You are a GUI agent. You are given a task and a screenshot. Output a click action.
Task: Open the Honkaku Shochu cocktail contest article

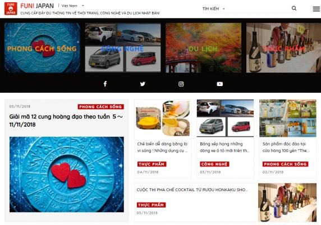tap(192, 190)
